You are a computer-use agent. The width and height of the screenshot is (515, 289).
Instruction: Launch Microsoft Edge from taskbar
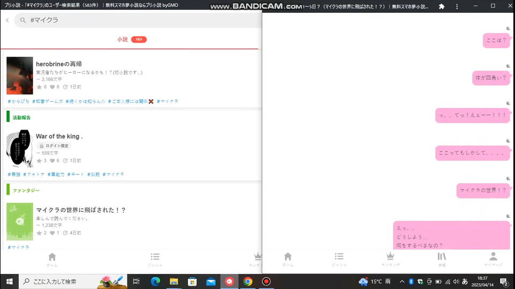(x=156, y=282)
